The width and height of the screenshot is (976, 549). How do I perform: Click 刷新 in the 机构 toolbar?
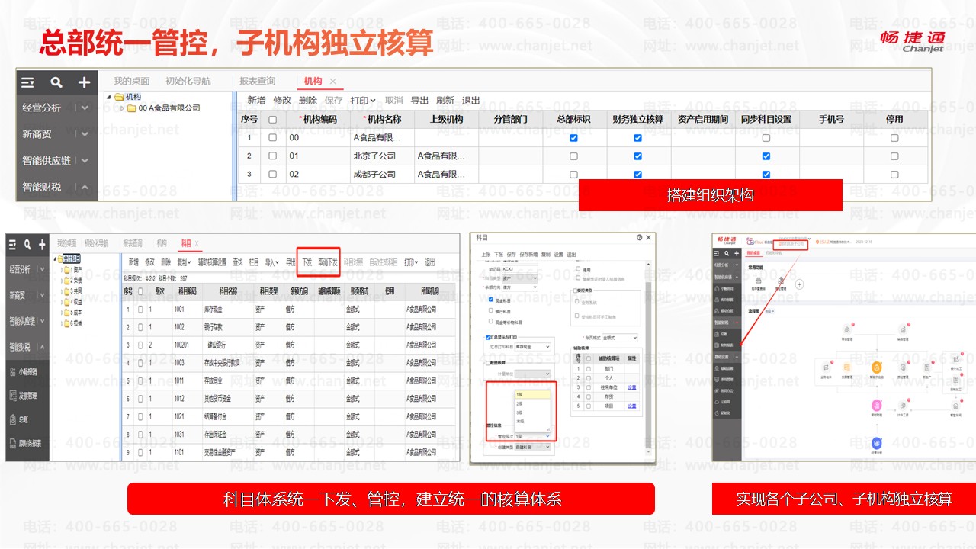[445, 101]
